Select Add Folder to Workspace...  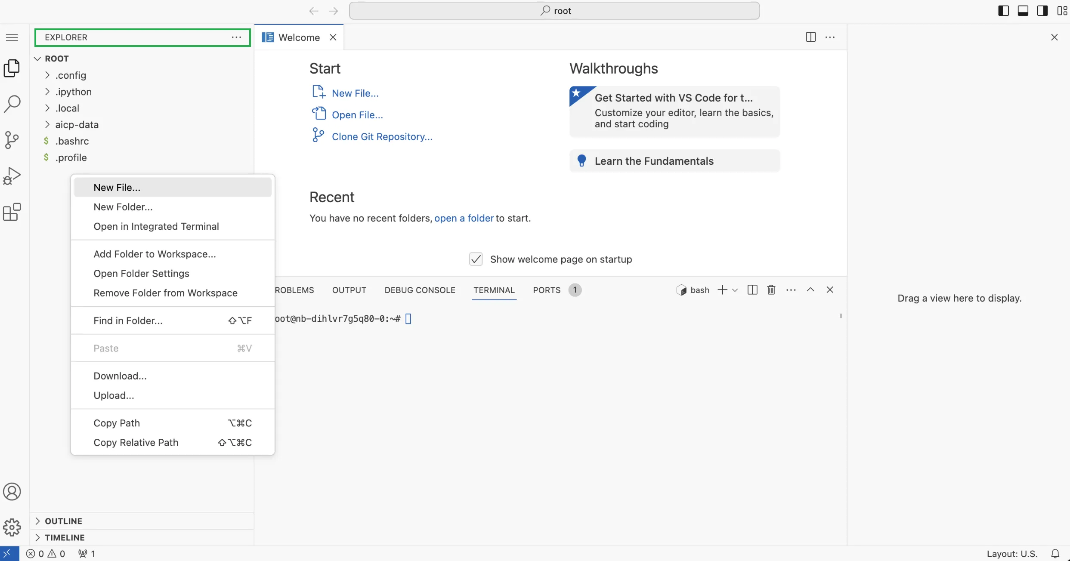pyautogui.click(x=173, y=254)
